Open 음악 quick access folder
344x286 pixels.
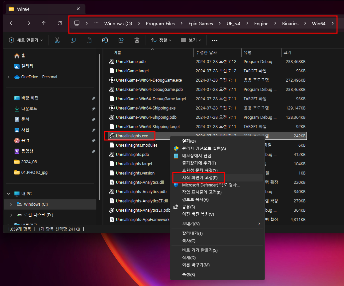(x=22, y=141)
